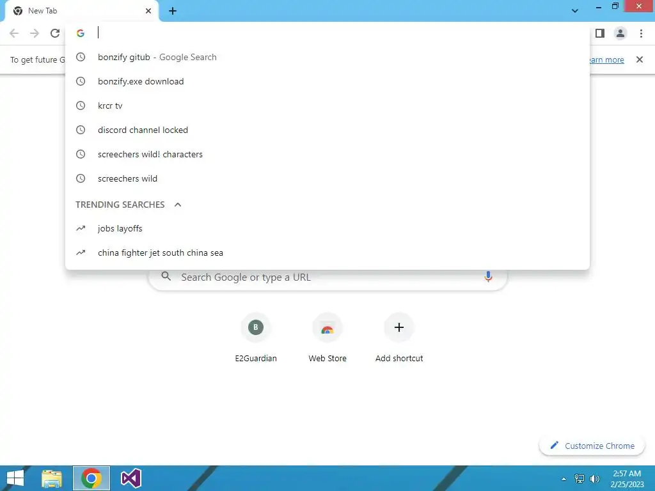Open the network tray icon
Viewport: 655px width, 491px height.
coord(580,479)
